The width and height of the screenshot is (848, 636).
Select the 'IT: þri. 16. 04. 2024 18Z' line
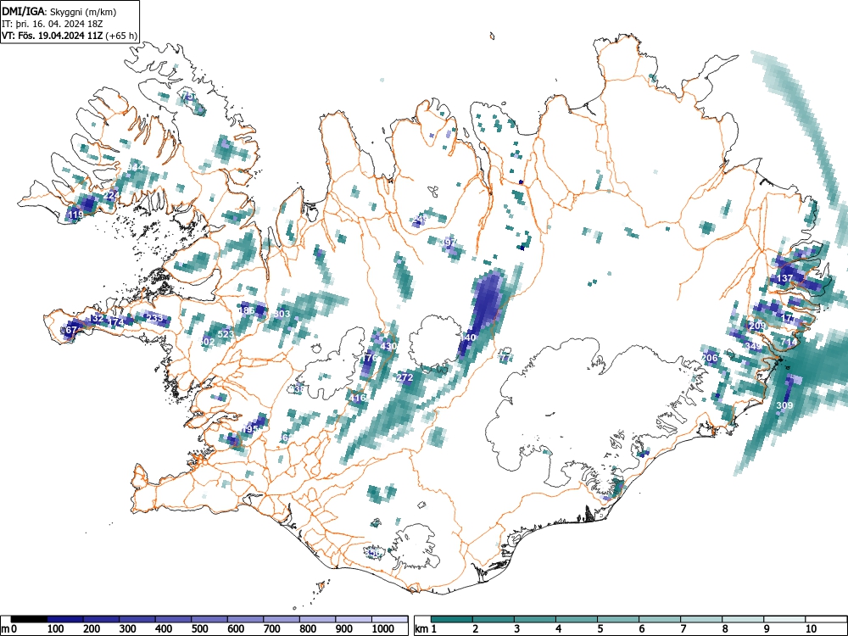tap(52, 24)
